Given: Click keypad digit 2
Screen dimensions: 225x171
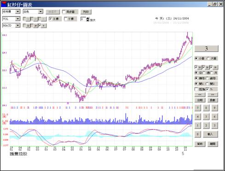Looking at the screenshot, I should [x=206, y=125].
